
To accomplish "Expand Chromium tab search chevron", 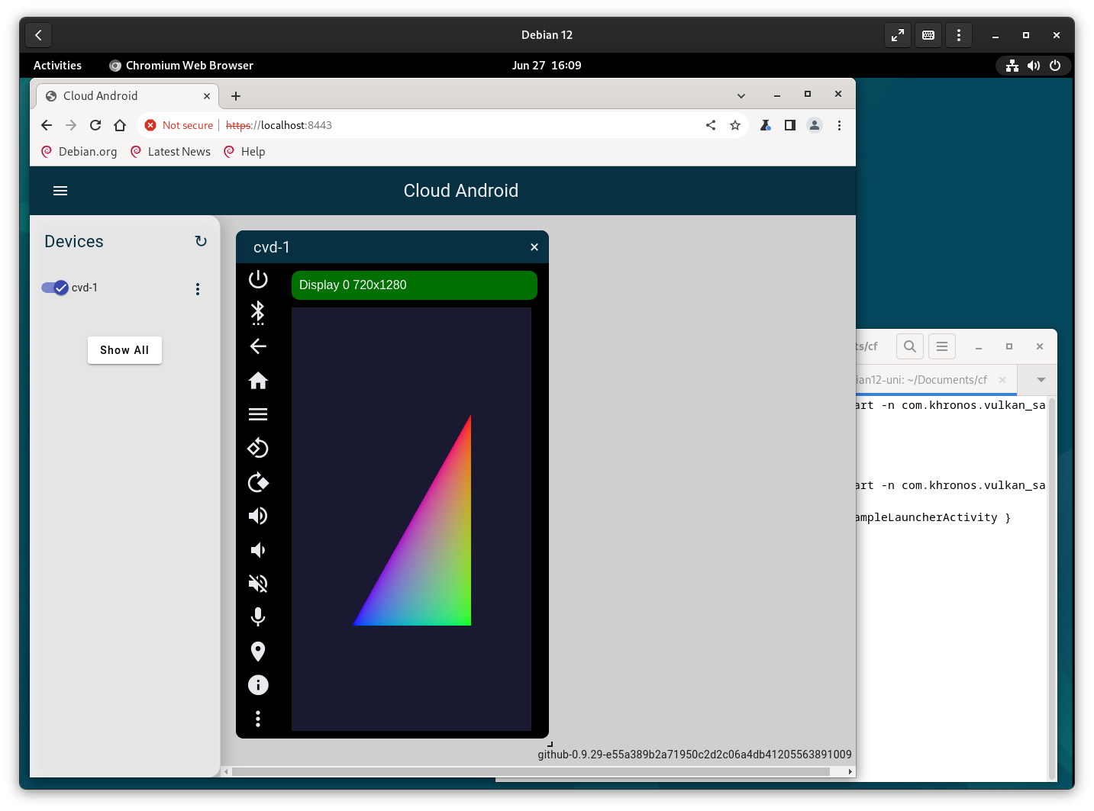I will 741,96.
